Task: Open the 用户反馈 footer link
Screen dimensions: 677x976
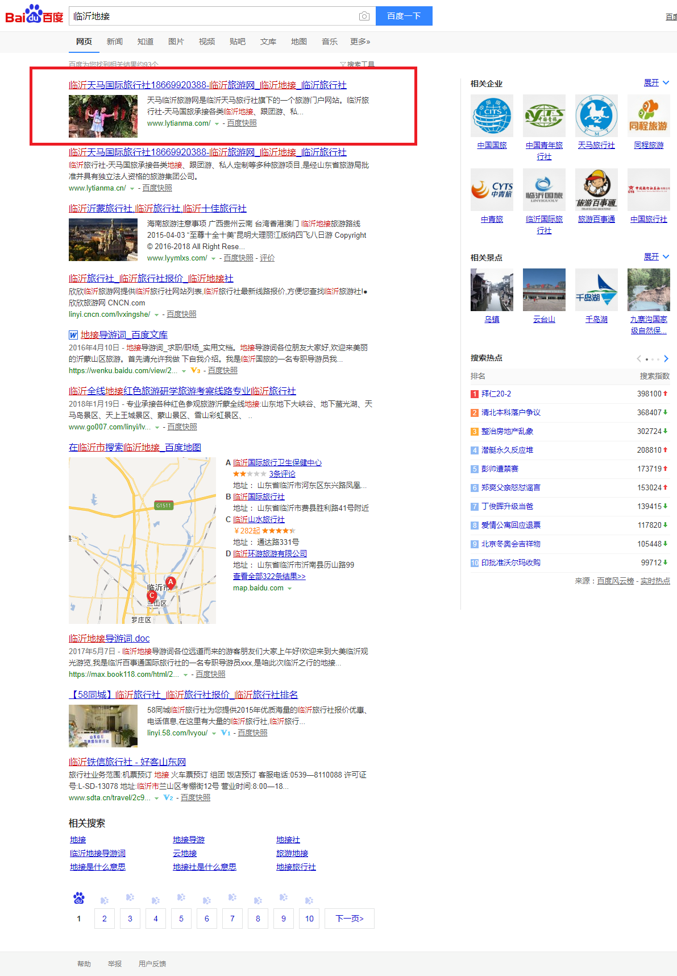Action: click(152, 963)
